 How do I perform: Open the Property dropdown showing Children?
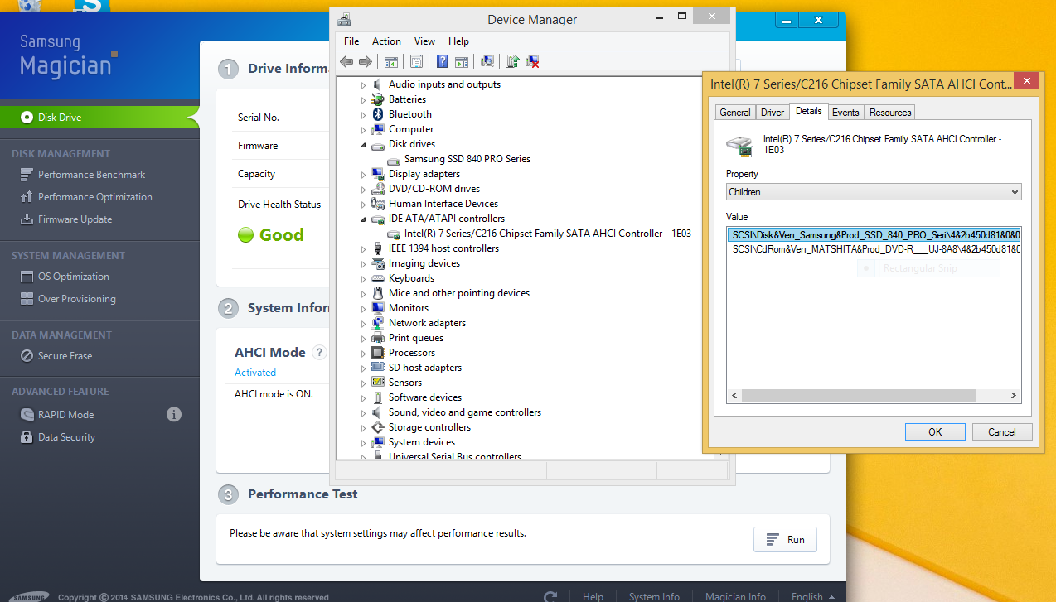874,192
